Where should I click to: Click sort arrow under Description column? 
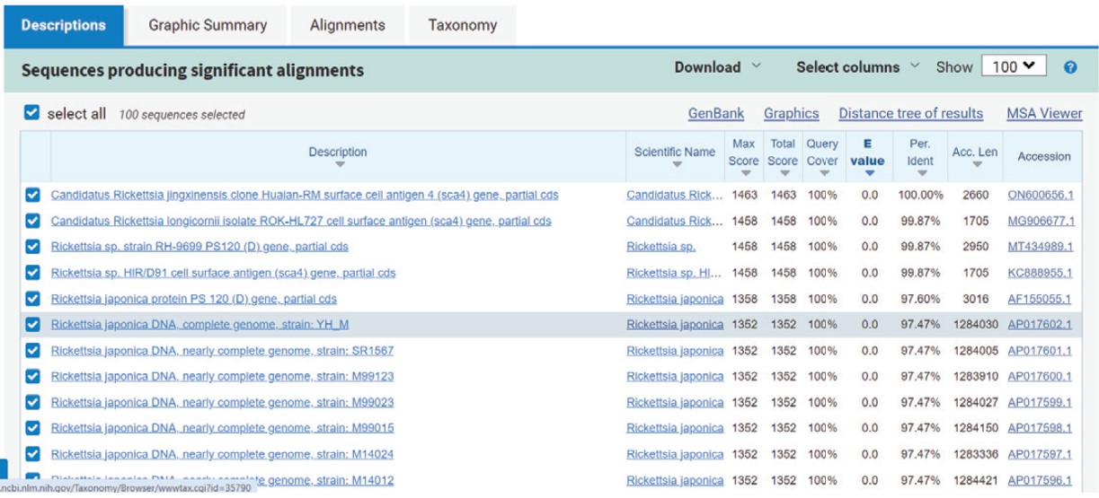pos(339,165)
